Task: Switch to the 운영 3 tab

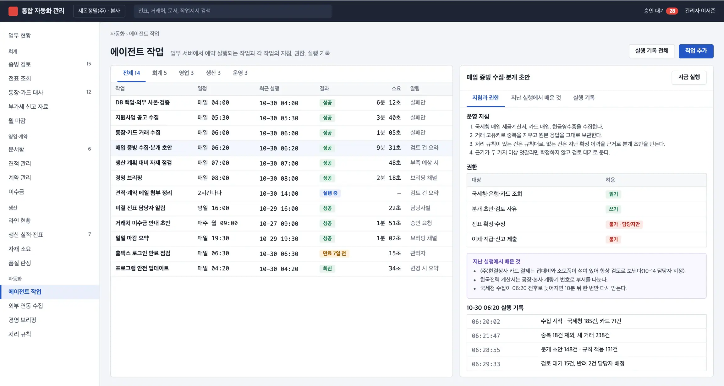Action: 240,73
